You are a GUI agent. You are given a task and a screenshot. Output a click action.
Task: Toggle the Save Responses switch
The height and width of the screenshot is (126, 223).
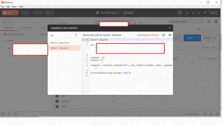[4, 34]
